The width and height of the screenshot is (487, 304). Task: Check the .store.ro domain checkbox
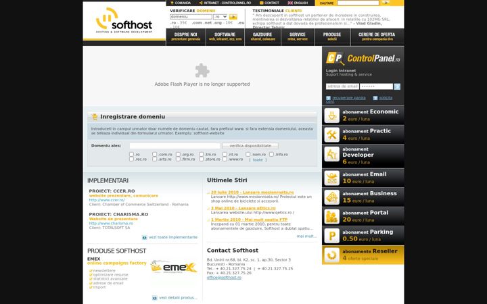point(202,159)
